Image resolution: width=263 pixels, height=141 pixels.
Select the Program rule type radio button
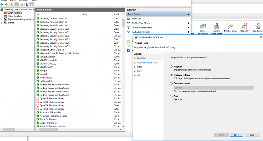tap(171, 66)
